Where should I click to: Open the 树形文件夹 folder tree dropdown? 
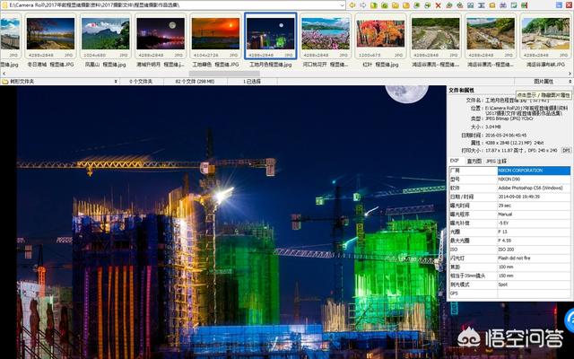click(x=116, y=82)
